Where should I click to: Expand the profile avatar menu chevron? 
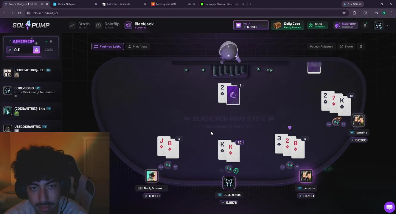(387, 25)
